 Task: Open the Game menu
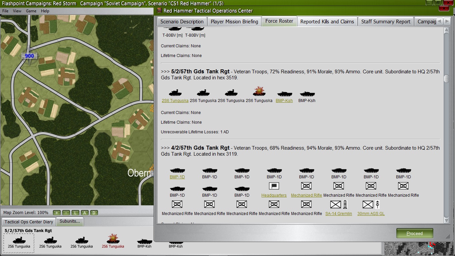tap(31, 11)
